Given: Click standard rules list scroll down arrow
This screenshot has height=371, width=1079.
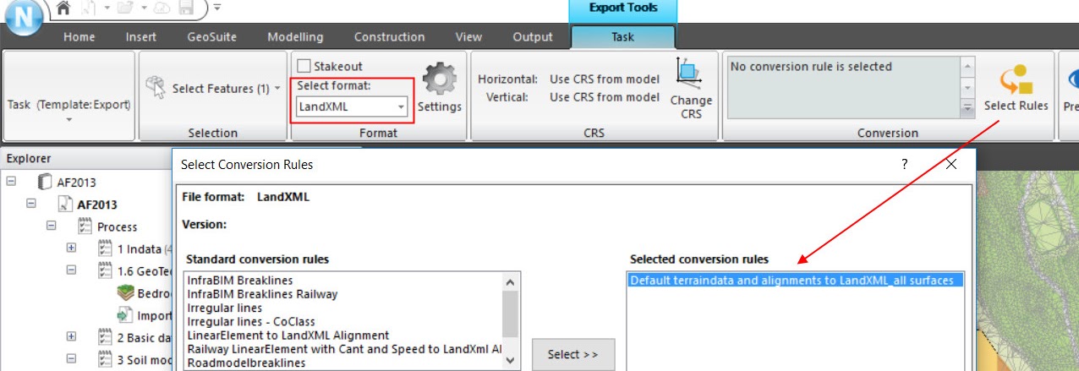Looking at the screenshot, I should tap(510, 360).
